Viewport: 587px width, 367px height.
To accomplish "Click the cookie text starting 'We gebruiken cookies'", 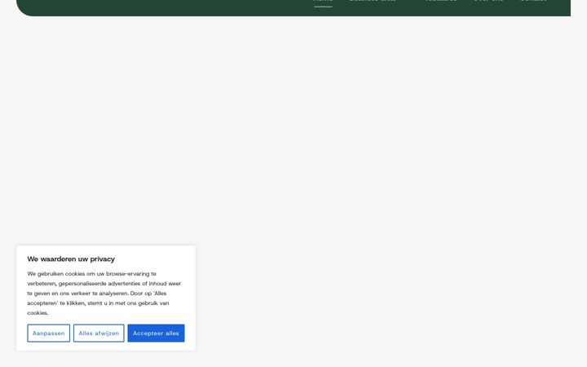I will pyautogui.click(x=104, y=294).
